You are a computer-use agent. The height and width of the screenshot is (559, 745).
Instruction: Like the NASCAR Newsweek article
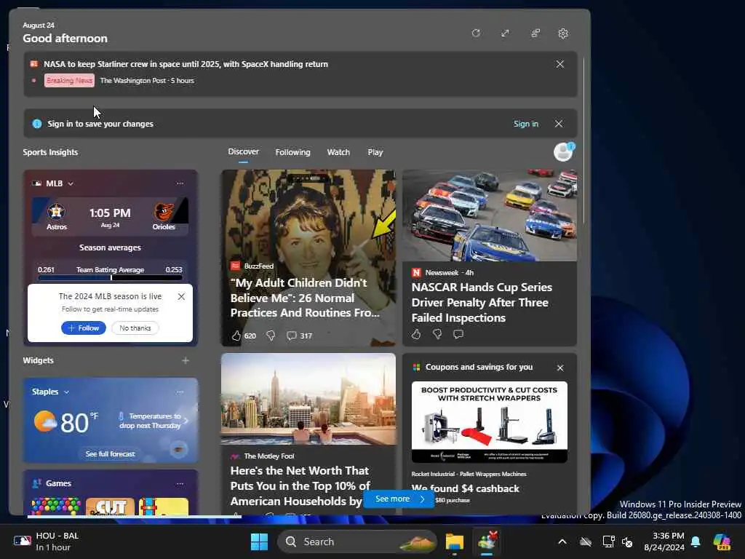click(416, 334)
